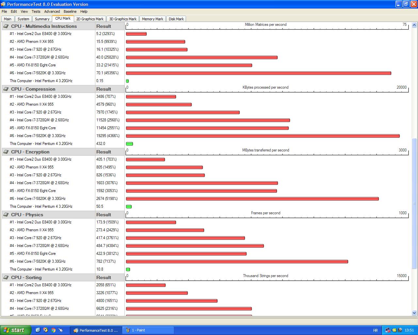Launch Show Desktop from quick launch

[38, 330]
